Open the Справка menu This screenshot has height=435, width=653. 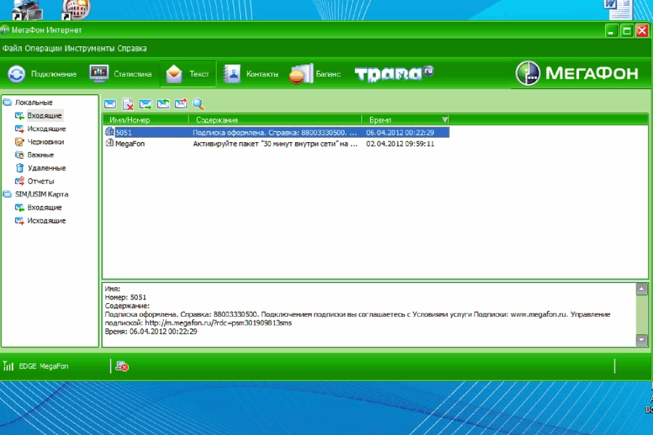point(132,49)
